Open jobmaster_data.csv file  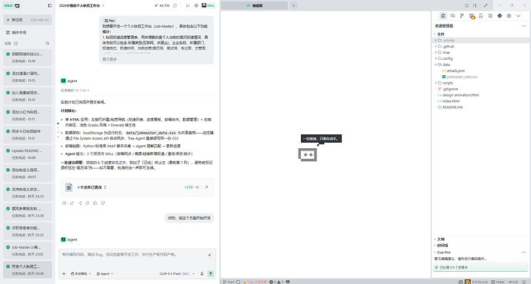coord(480,77)
